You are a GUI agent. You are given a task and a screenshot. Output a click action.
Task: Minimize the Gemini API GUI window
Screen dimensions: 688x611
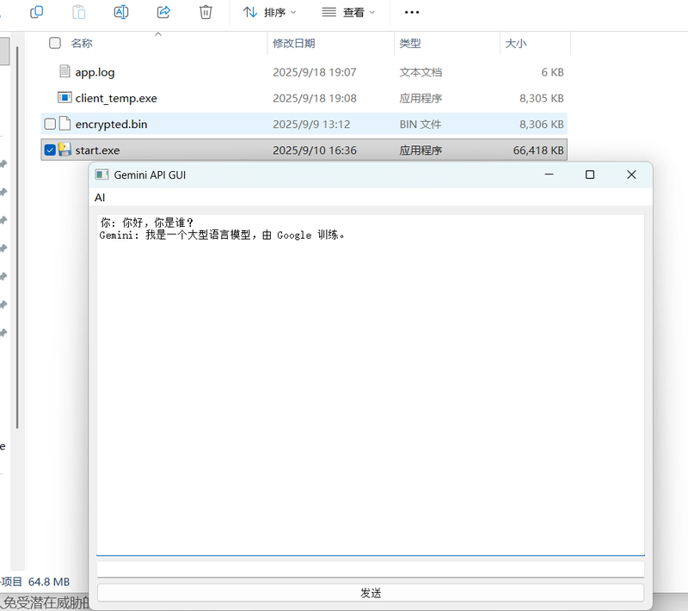point(549,174)
